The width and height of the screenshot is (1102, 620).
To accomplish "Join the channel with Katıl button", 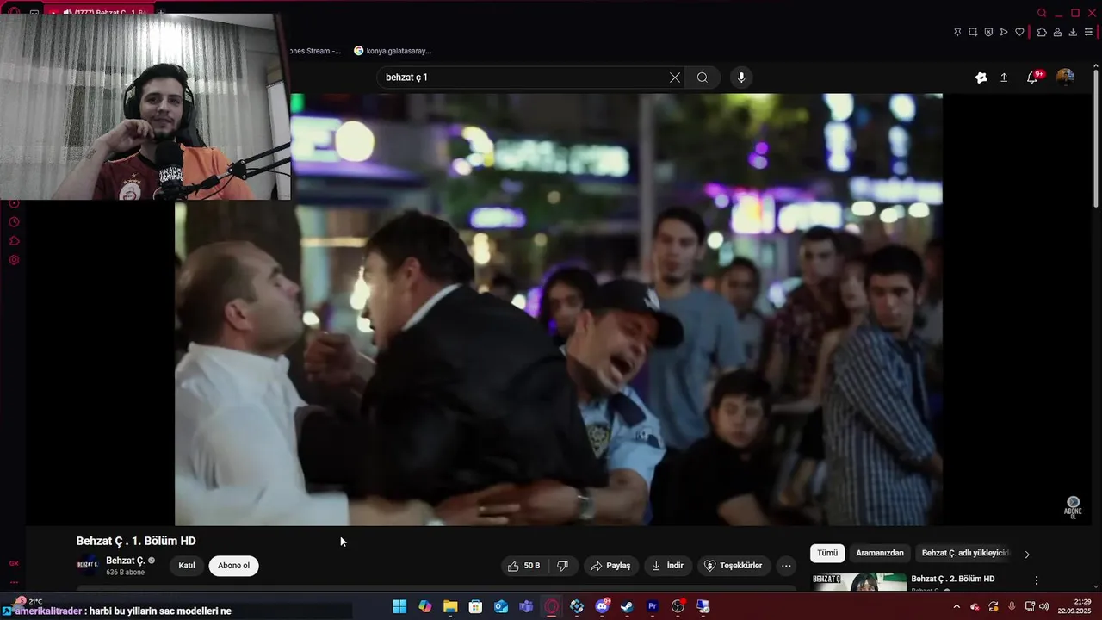I will [x=187, y=566].
